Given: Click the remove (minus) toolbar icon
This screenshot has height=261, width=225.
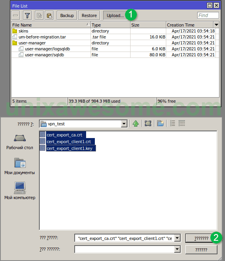Looking at the screenshot, I should click(x=15, y=15).
